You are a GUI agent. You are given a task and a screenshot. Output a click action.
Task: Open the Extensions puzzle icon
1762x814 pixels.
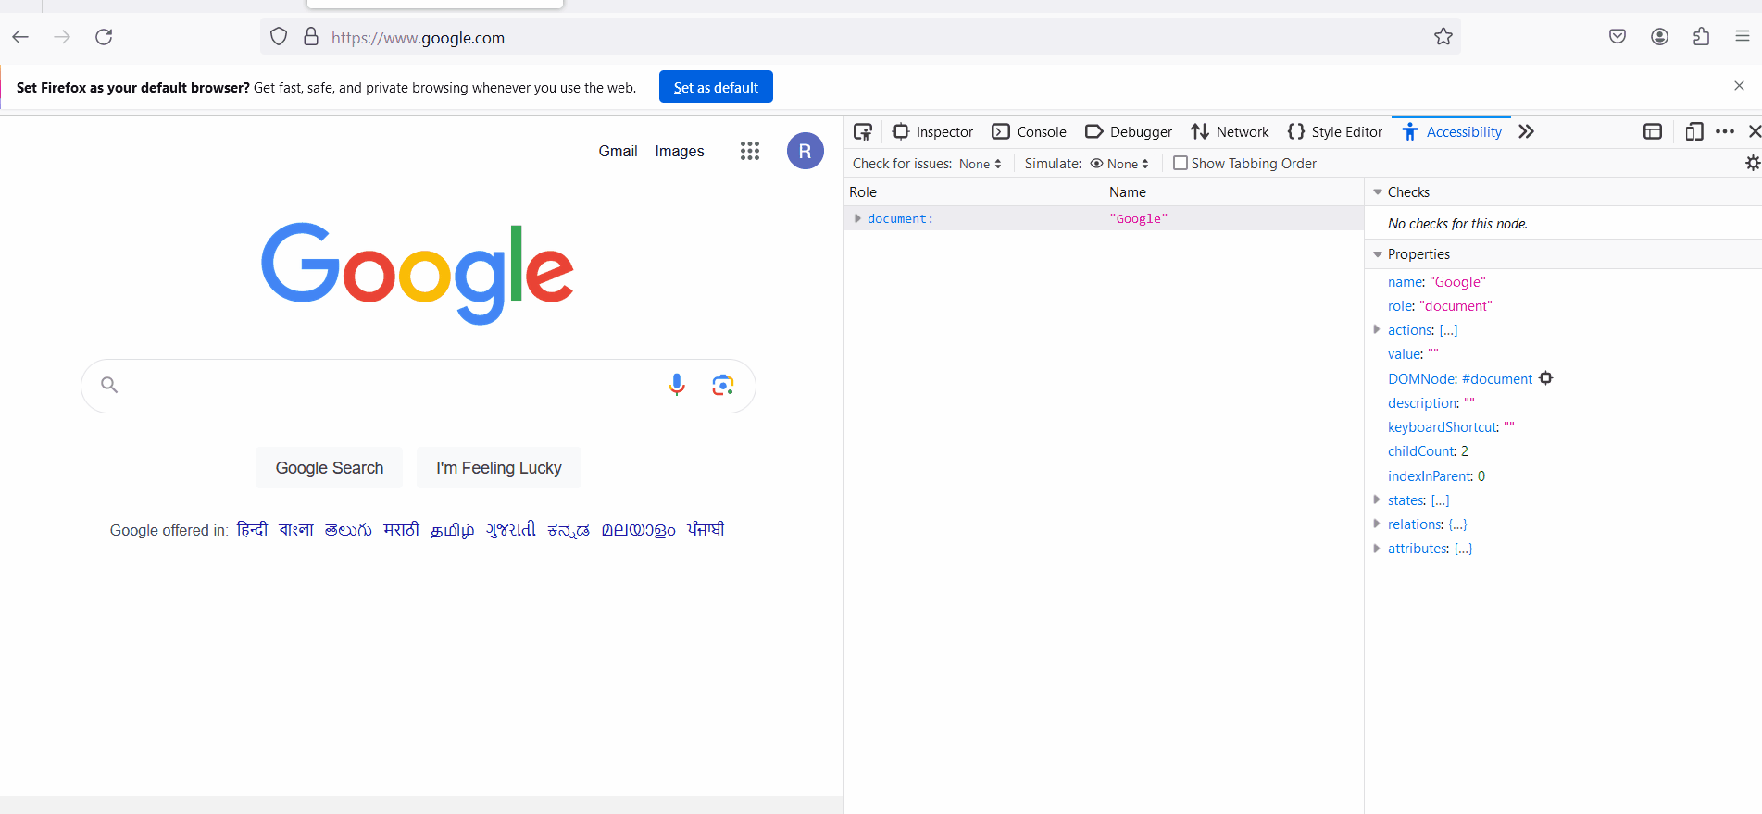tap(1701, 37)
